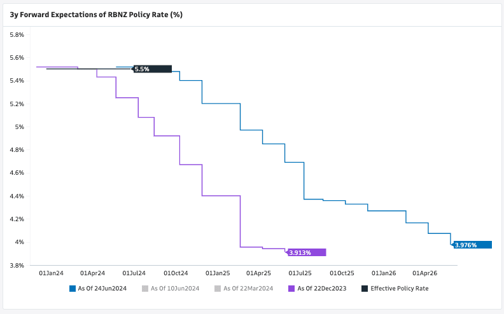
Task: Click the grey As Of 10Jun2024 legend swatch
Action: [145, 289]
